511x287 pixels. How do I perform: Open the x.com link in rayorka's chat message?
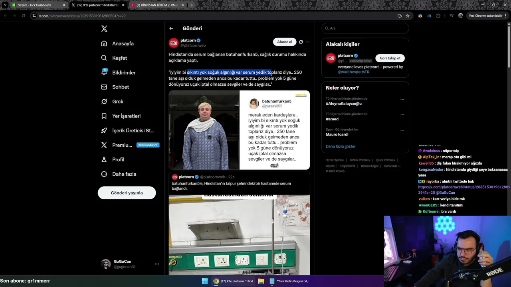[464, 190]
